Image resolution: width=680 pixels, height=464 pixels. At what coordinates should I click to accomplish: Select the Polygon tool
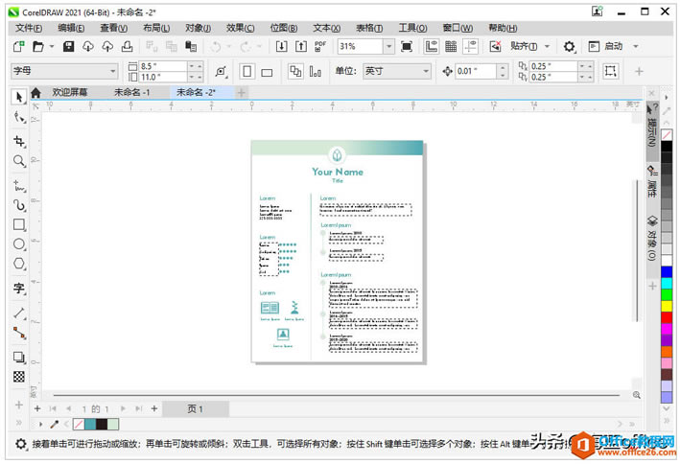(18, 264)
